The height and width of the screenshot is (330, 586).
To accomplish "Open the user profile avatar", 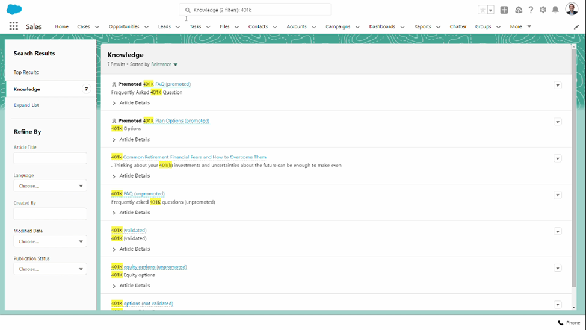I will pos(572,9).
